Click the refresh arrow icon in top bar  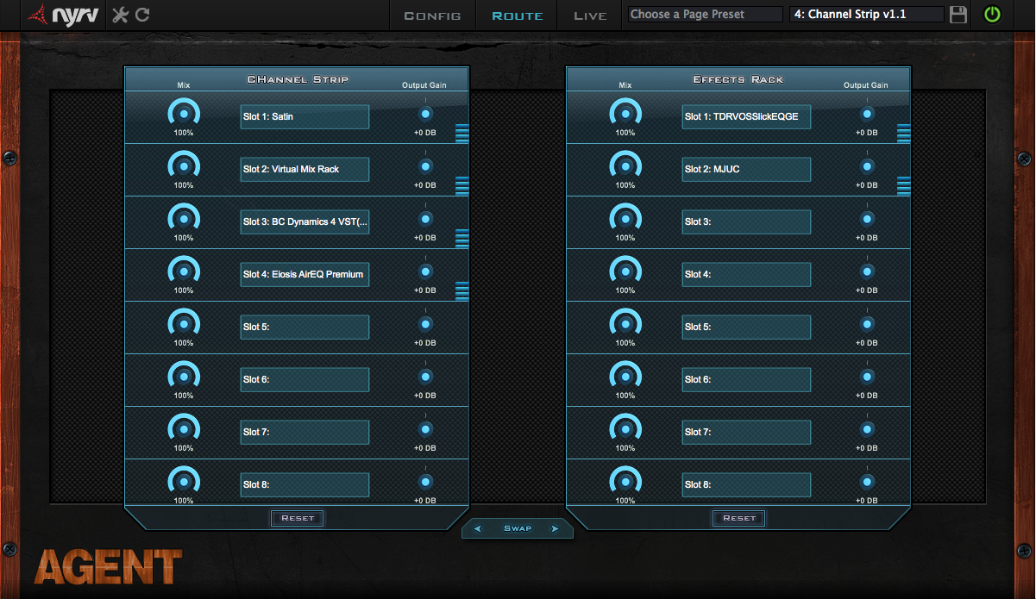143,15
